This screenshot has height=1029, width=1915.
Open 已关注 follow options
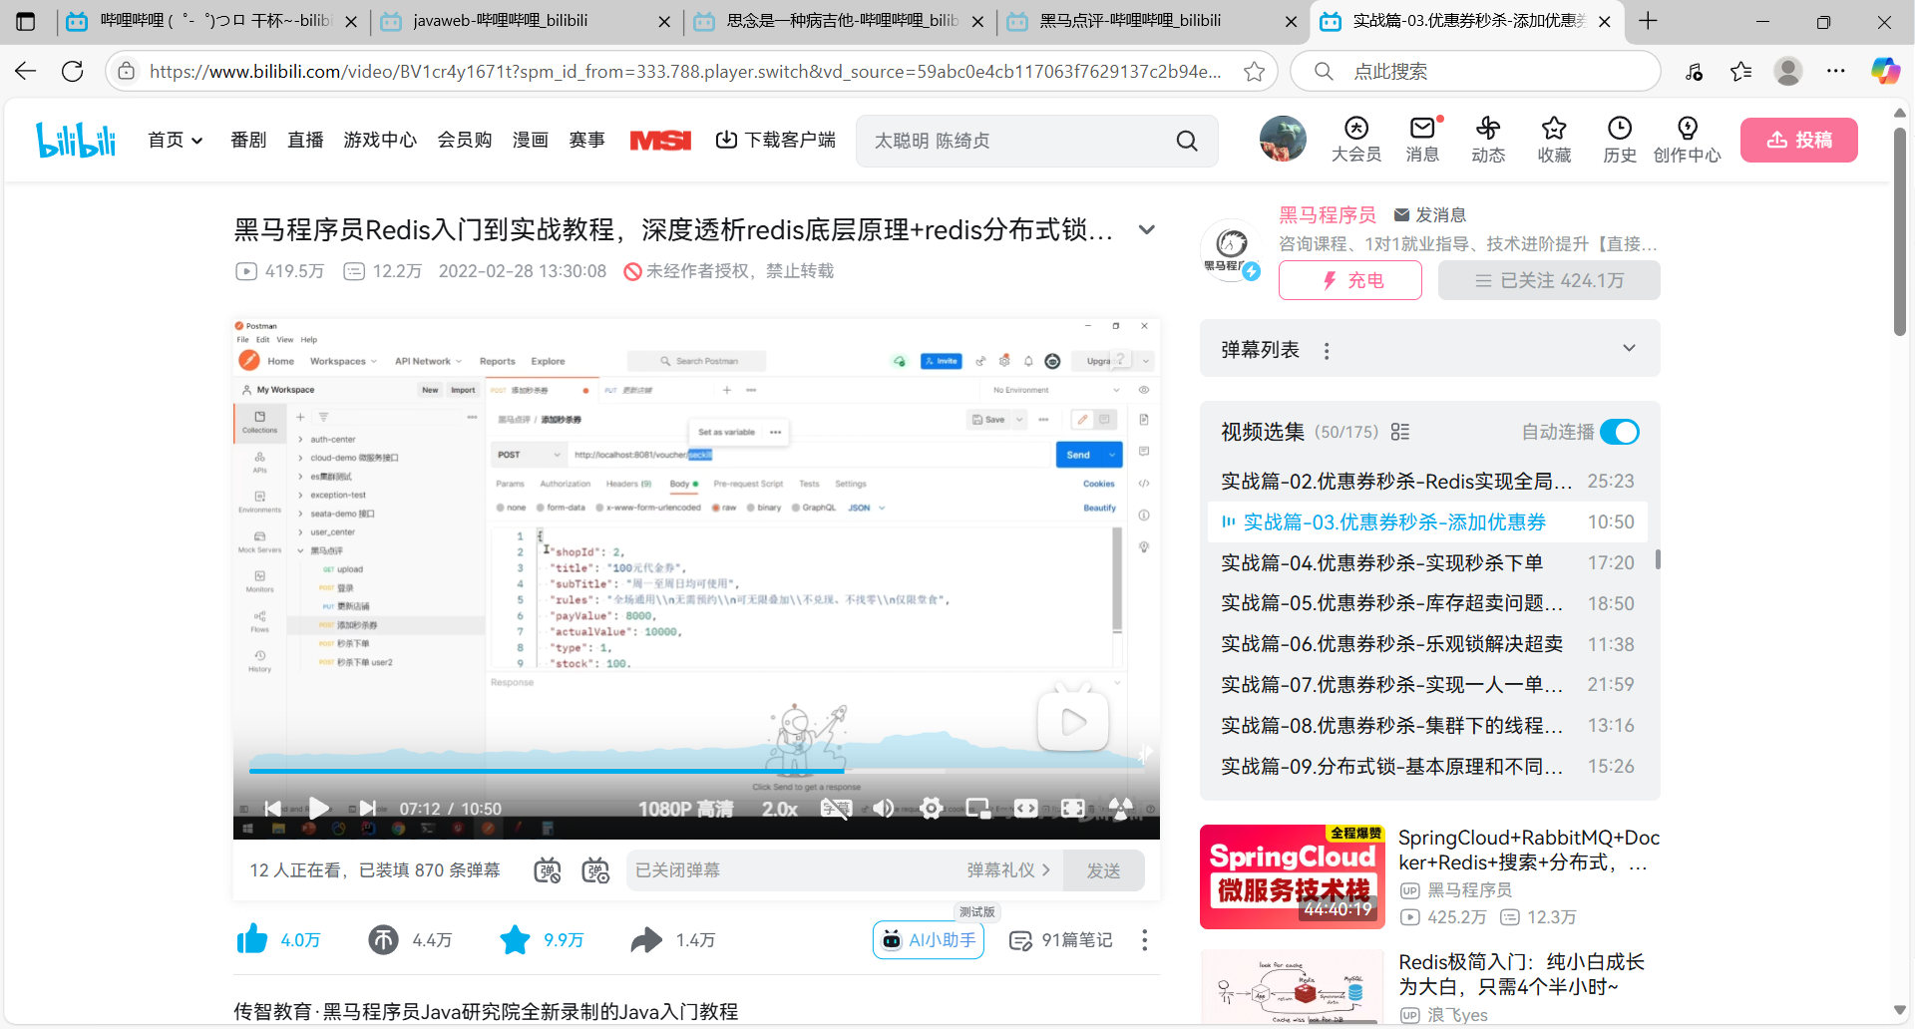pyautogui.click(x=1549, y=280)
